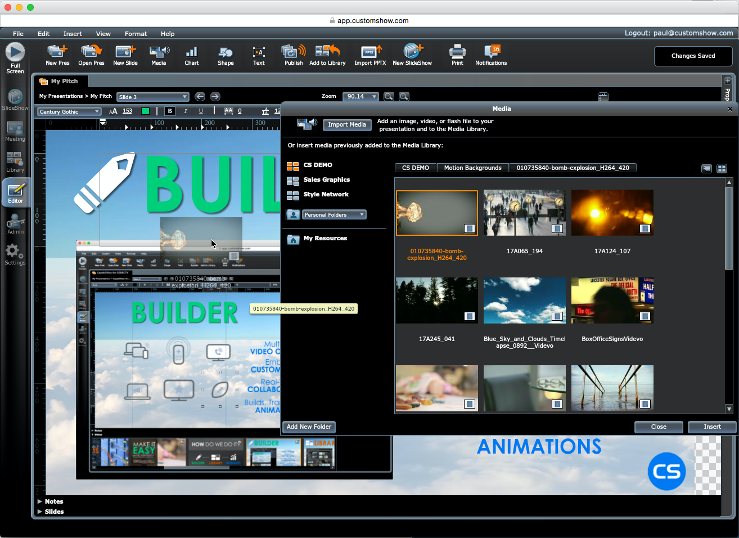
Task: Toggle the rulers icon in the editor
Action: tap(603, 97)
